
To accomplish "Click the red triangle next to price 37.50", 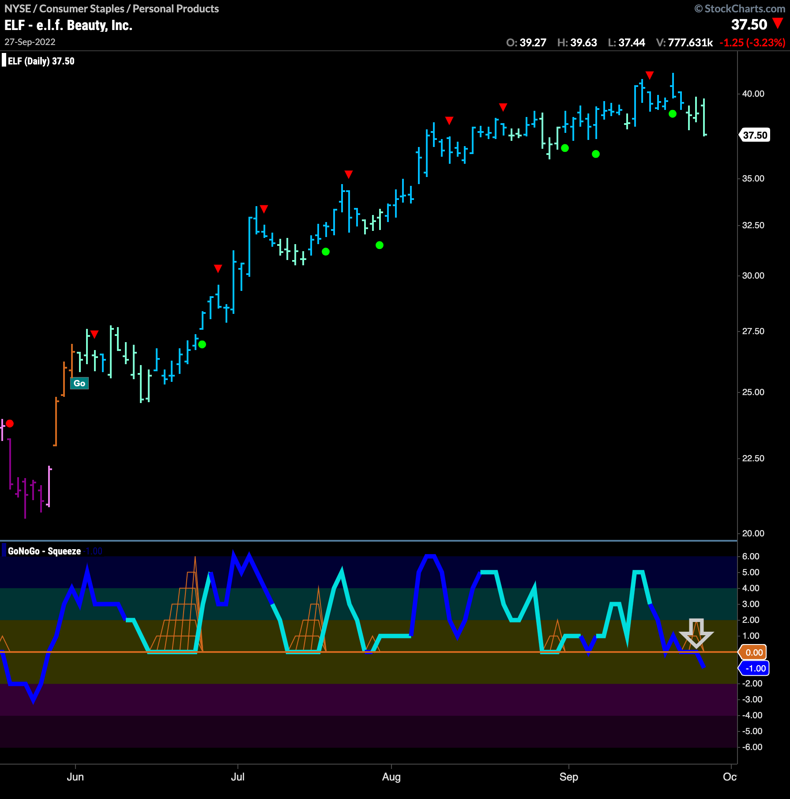I will (778, 23).
